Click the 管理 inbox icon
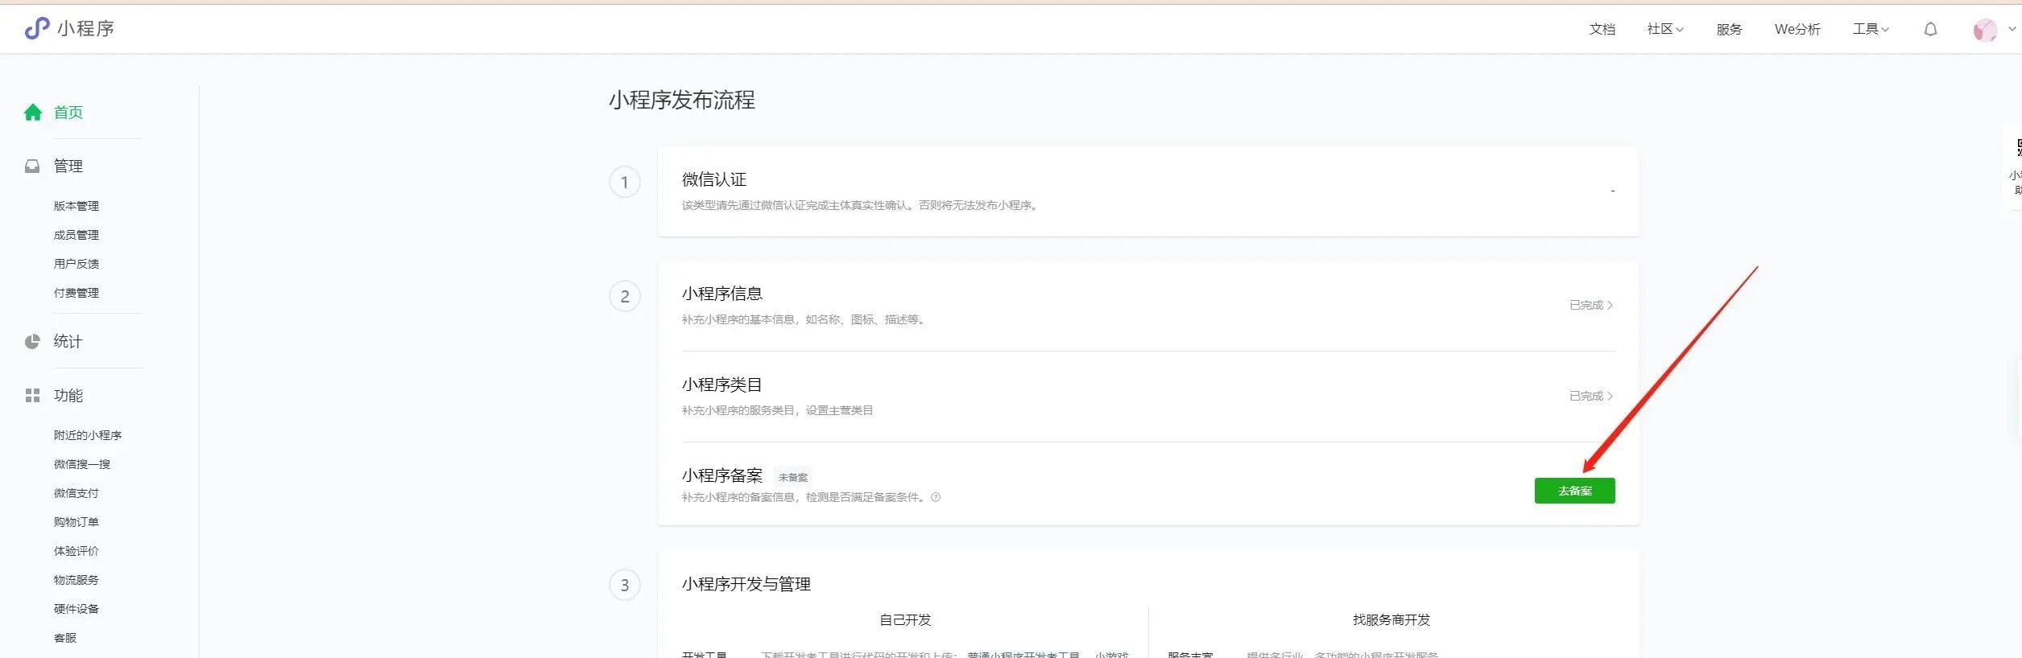2022x658 pixels. tap(32, 166)
